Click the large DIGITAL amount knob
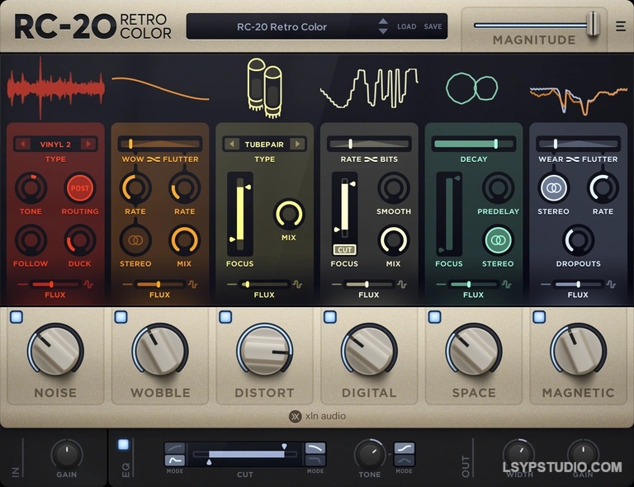634x487 pixels. (x=369, y=350)
